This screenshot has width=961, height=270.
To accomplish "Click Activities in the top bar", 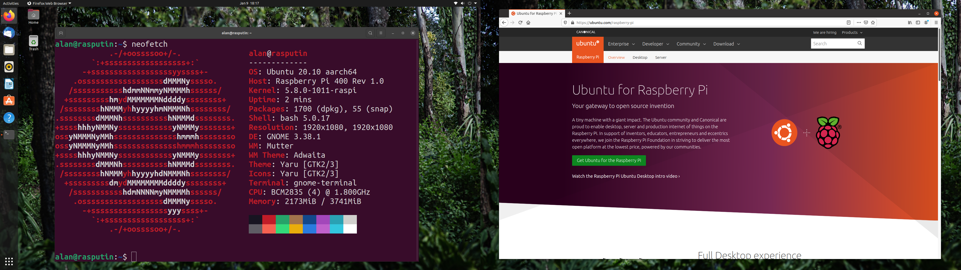I will (x=11, y=3).
